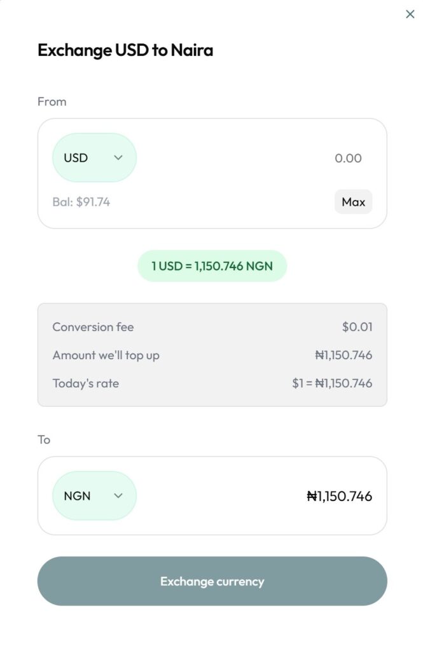423x652 pixels.
Task: Select the Conversion fee label
Action: coord(93,327)
